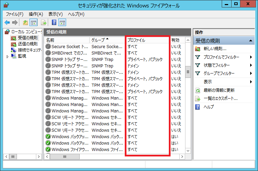Viewport: 258px width, 171px height.
Task: Click the firewall icon for ローカル コンピューター node
Action: pyautogui.click(x=7, y=31)
